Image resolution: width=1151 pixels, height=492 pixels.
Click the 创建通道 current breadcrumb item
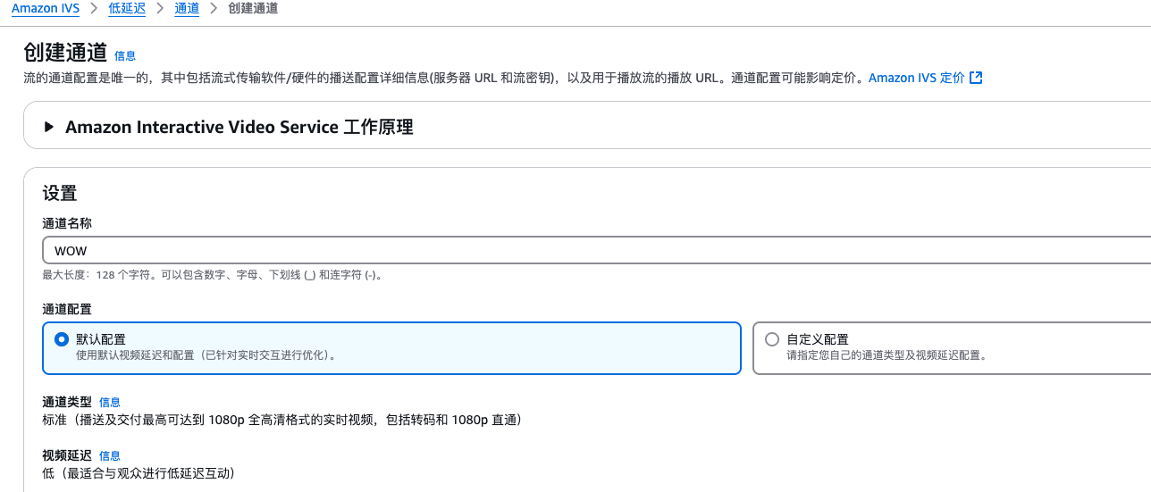click(x=253, y=8)
